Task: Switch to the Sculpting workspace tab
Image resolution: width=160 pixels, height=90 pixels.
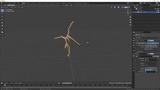Action: 34,3
